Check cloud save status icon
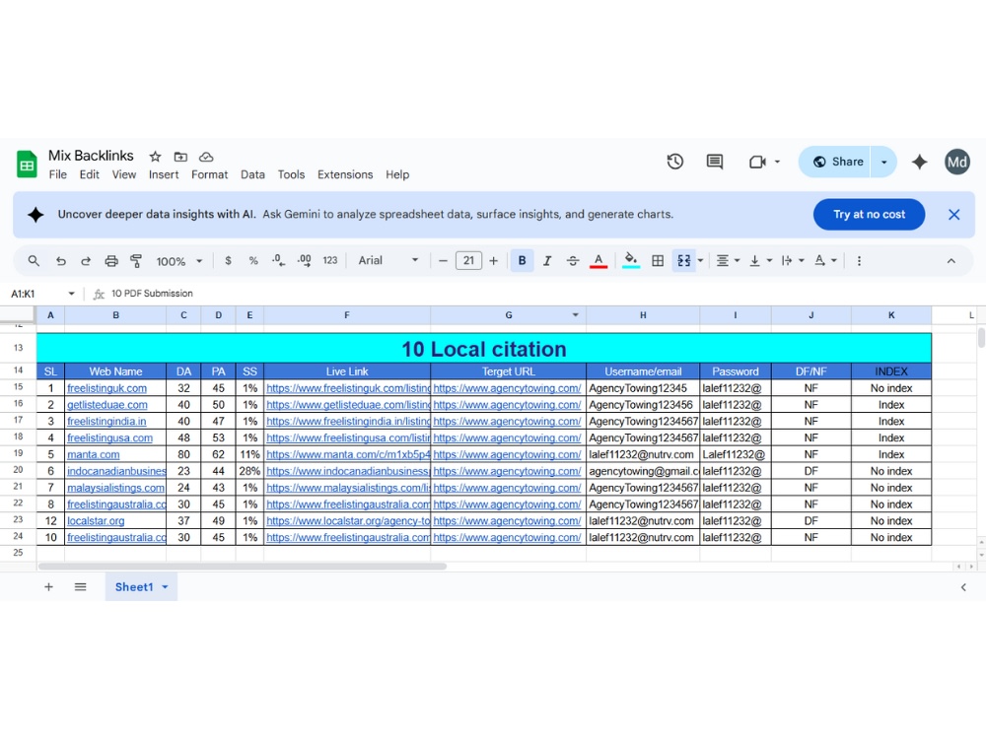 pyautogui.click(x=206, y=157)
